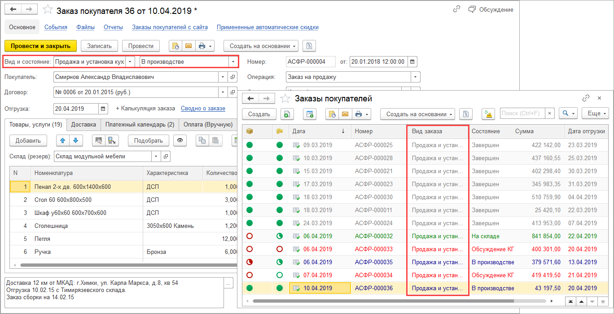Open Создать на основании dropdown in order form
The height and width of the screenshot is (314, 614).
[263, 46]
